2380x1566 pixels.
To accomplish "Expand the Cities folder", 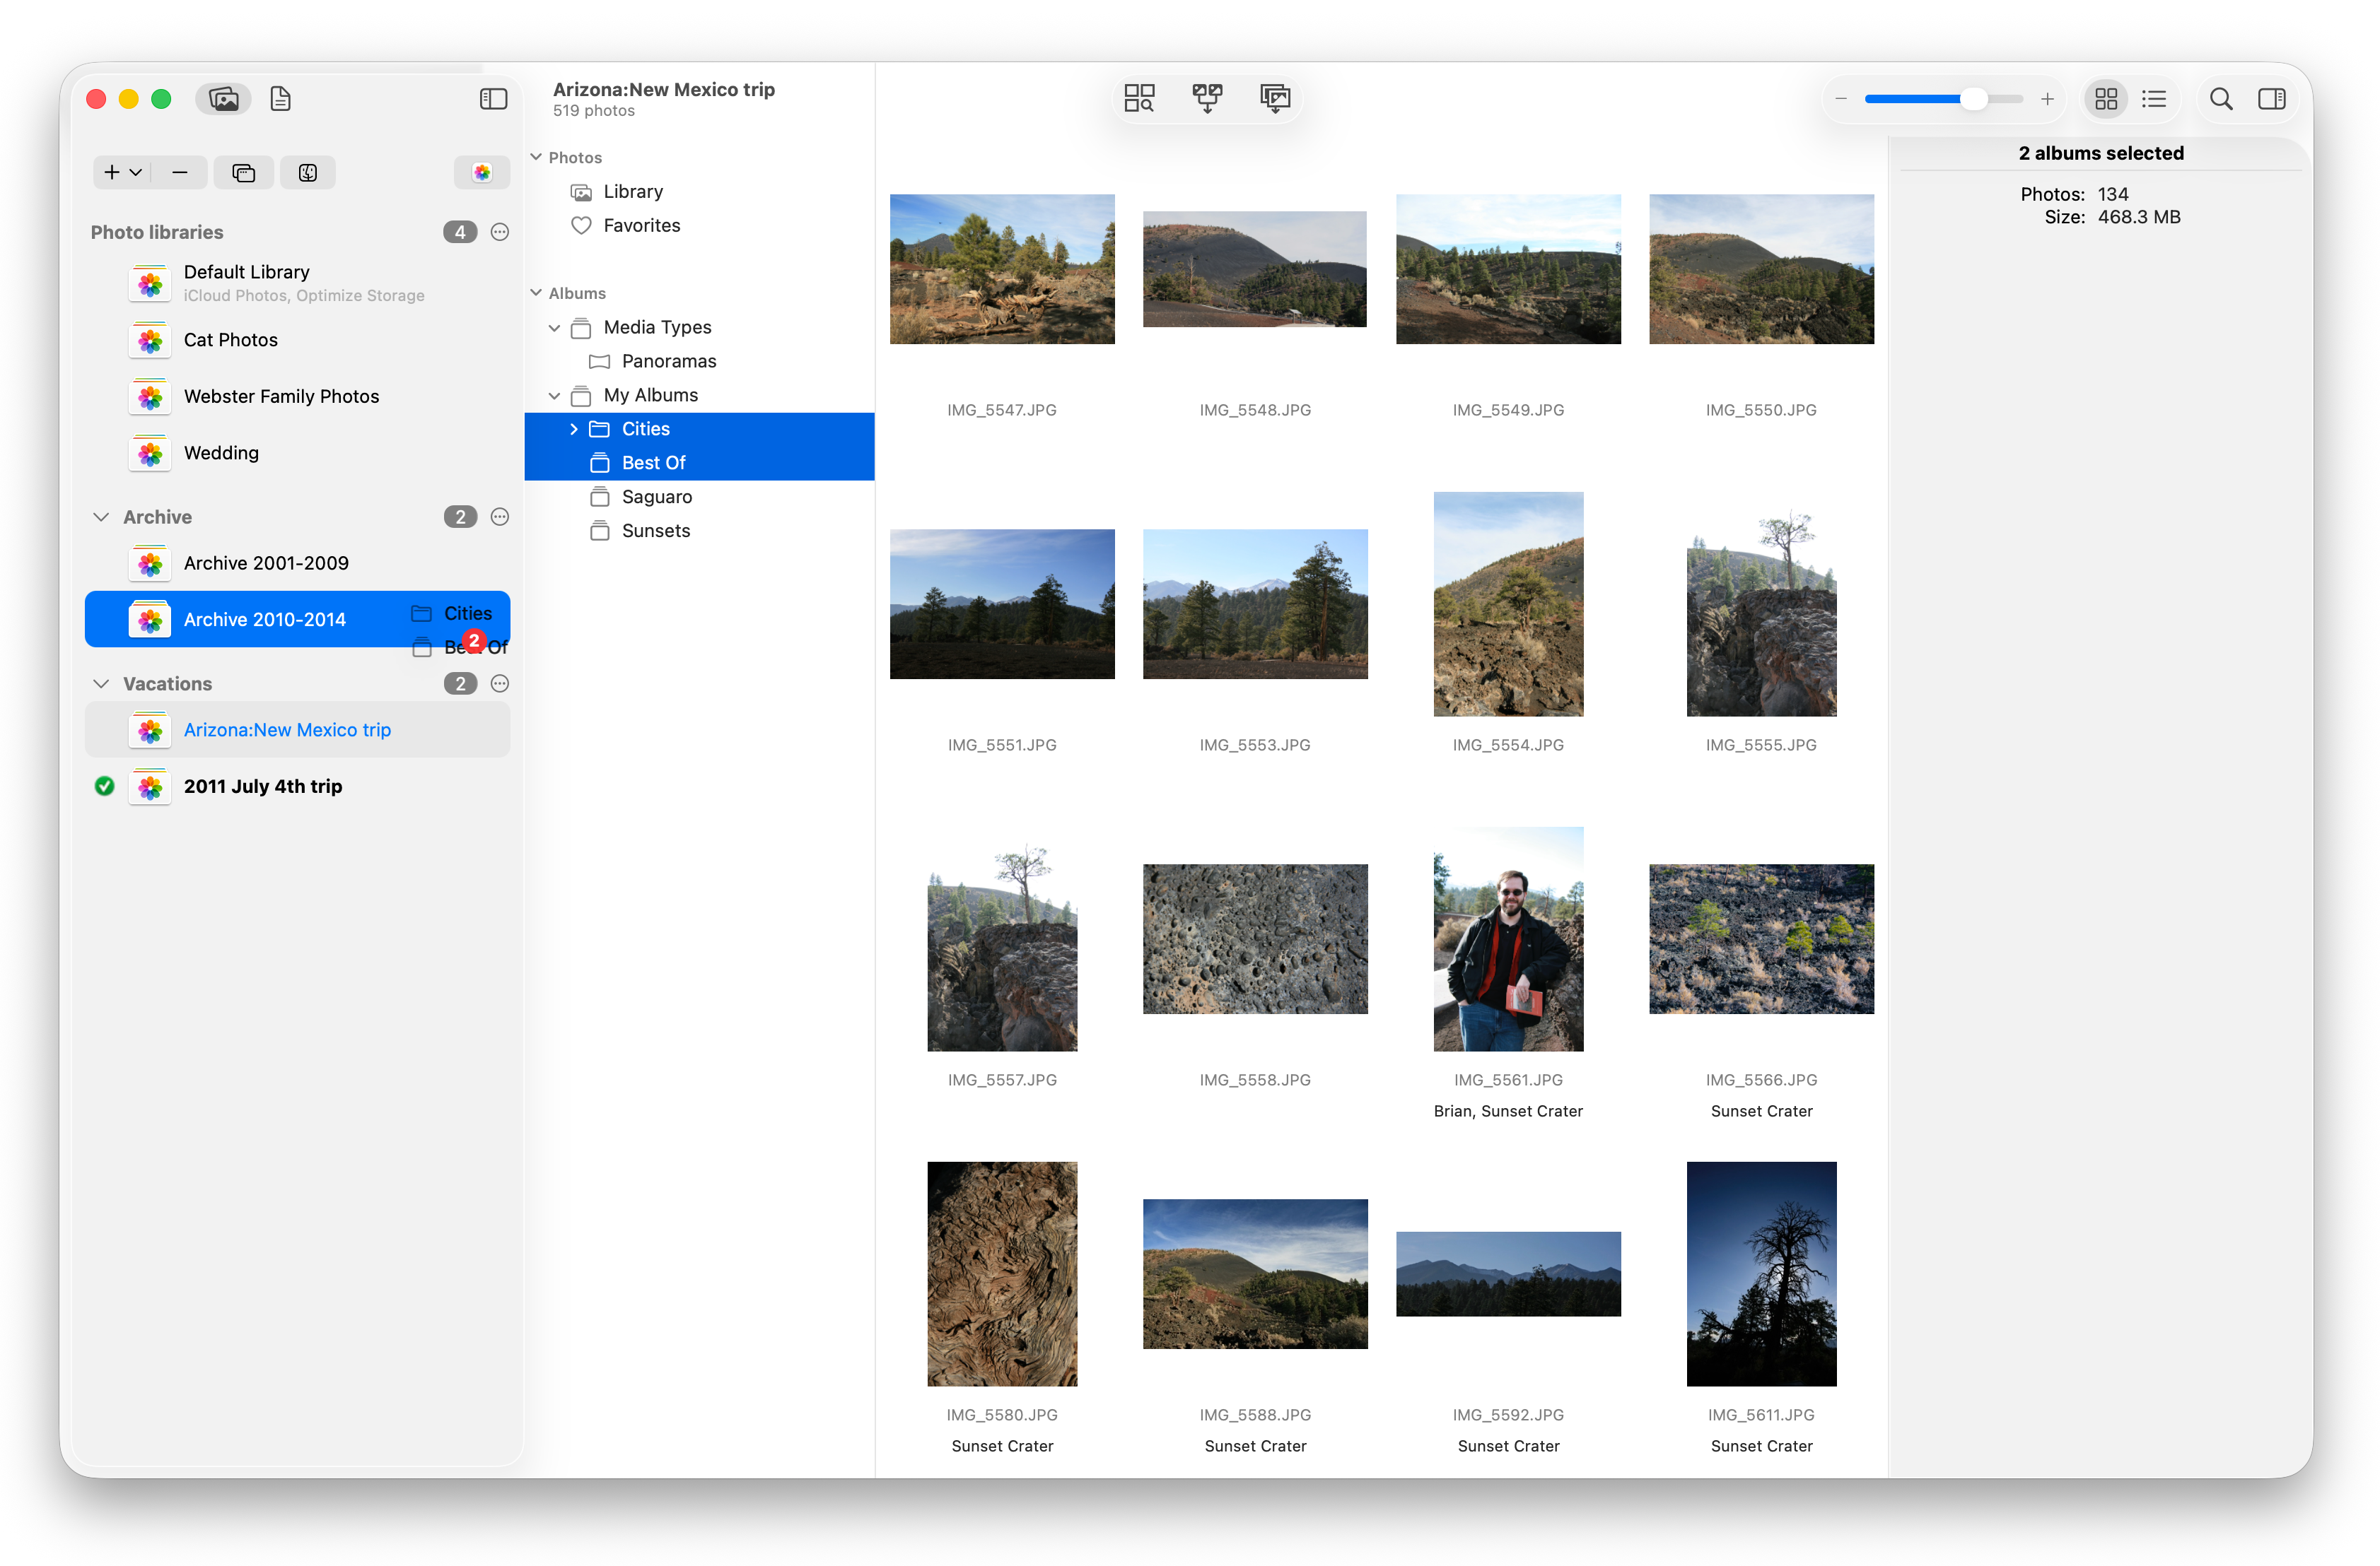I will 574,429.
